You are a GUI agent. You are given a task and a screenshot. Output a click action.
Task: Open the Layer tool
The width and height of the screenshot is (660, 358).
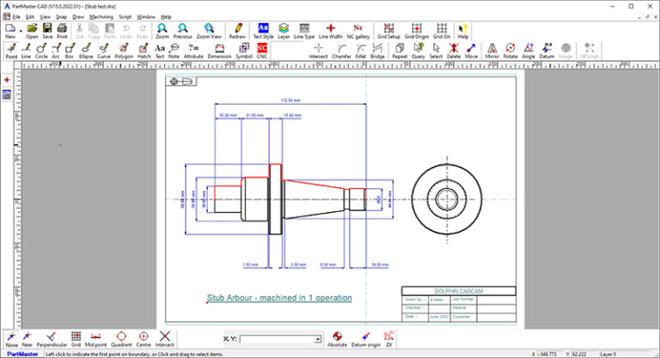coord(284,31)
